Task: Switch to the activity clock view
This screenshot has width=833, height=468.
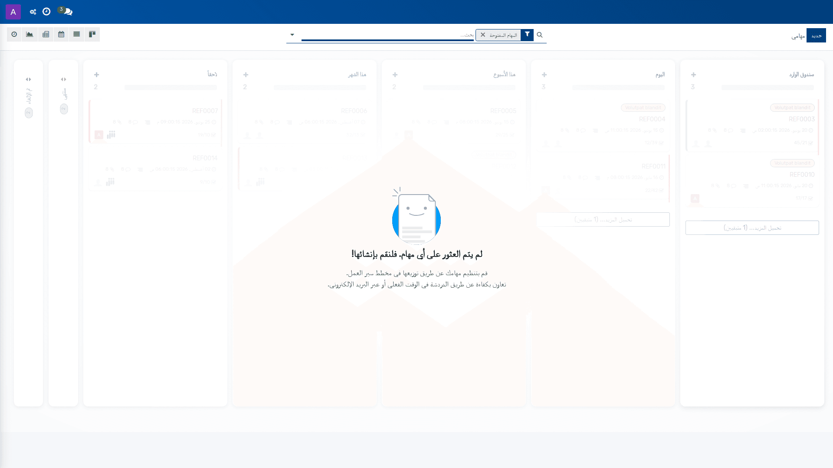Action: [x=14, y=34]
